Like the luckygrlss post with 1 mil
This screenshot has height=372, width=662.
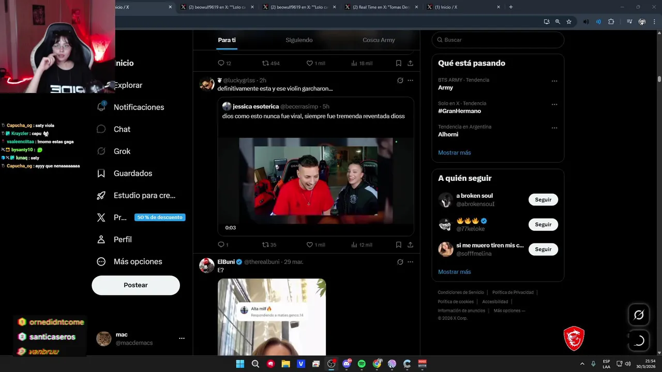pos(315,244)
